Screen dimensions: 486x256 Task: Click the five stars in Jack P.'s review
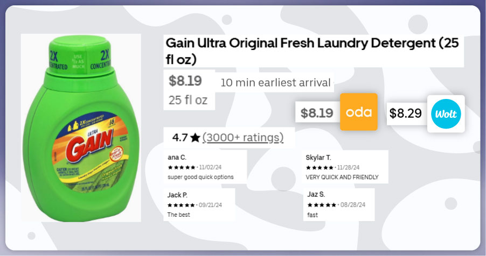(x=182, y=205)
